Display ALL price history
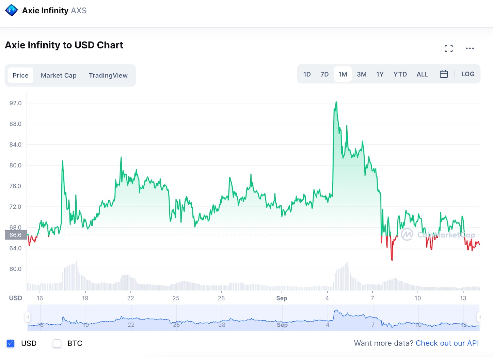493x357 pixels. [x=422, y=74]
